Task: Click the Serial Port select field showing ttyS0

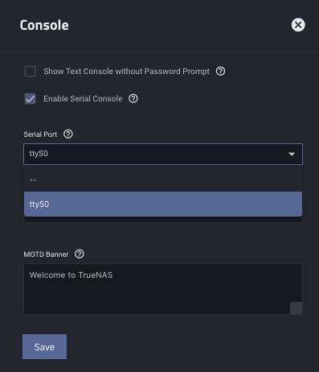Action: tap(163, 154)
